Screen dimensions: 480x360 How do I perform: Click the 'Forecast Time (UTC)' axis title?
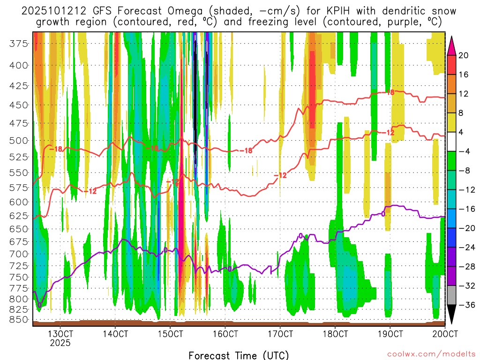pos(239,355)
